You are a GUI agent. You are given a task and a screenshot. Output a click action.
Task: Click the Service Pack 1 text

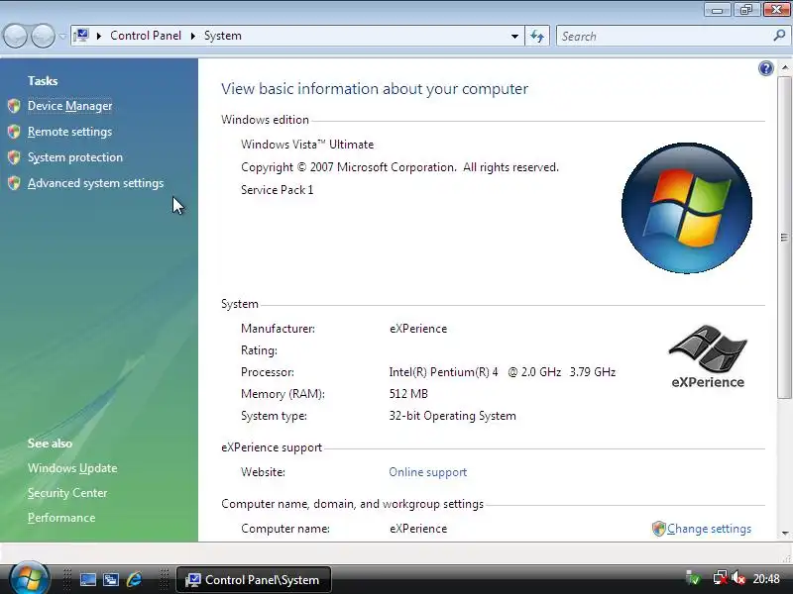tap(278, 190)
